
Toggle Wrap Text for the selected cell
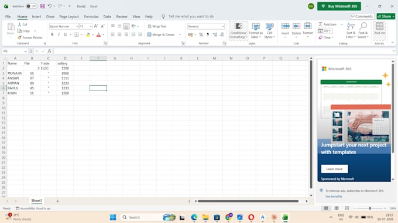tap(157, 26)
